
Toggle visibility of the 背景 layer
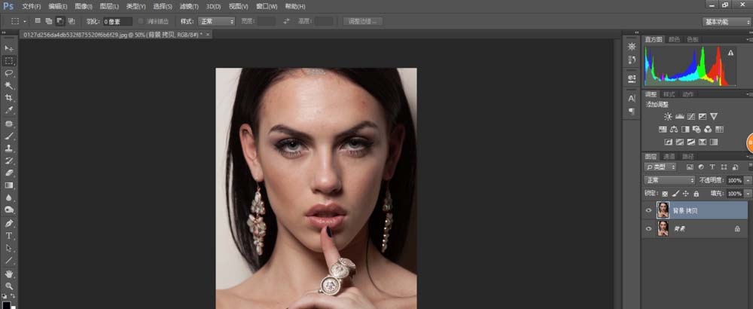point(648,228)
